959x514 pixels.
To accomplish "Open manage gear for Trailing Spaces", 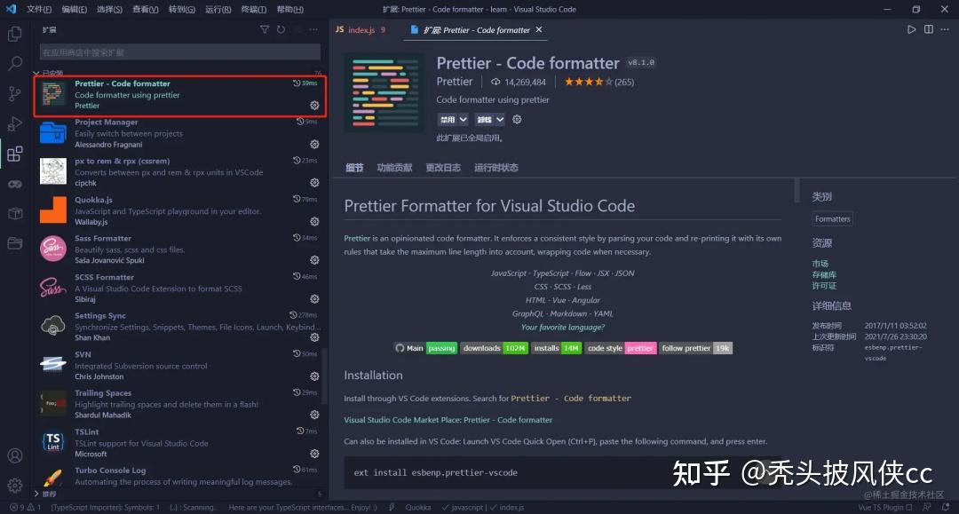I will [314, 415].
